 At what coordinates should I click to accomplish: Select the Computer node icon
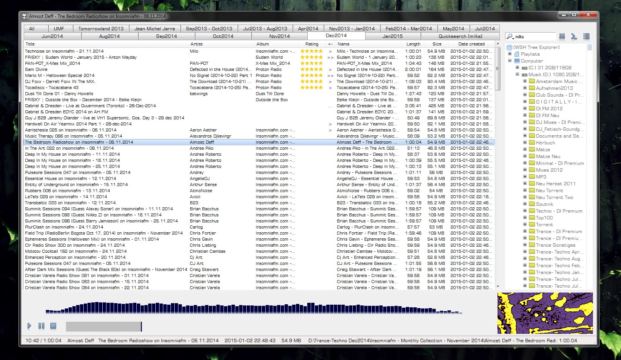[x=517, y=61]
